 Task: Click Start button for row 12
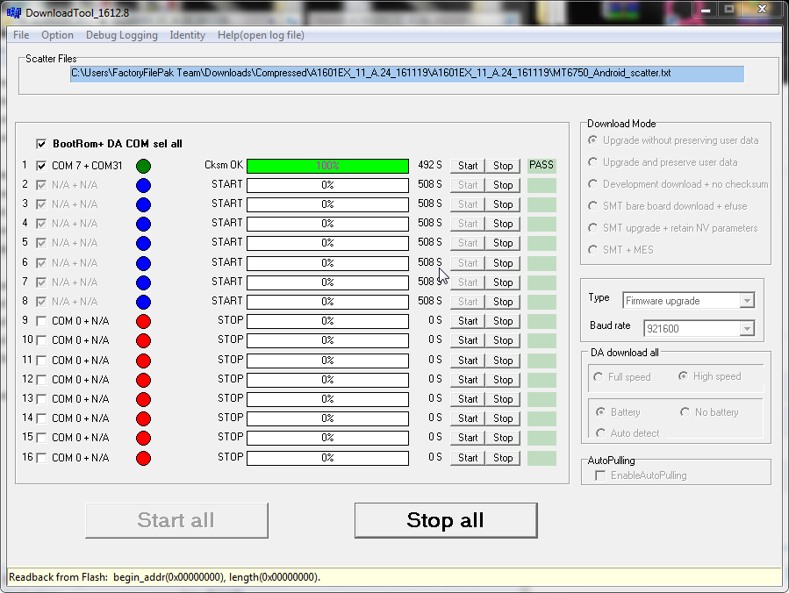tap(468, 380)
